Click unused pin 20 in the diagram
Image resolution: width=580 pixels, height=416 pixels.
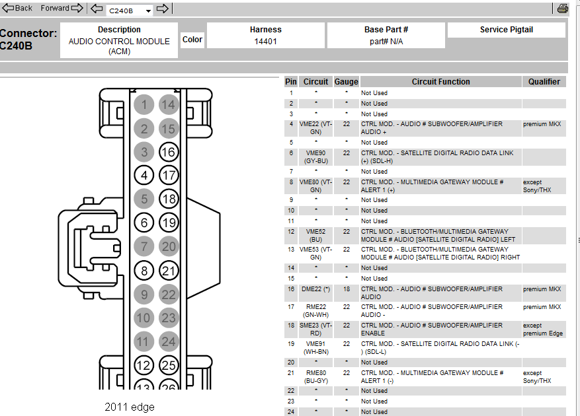point(169,246)
